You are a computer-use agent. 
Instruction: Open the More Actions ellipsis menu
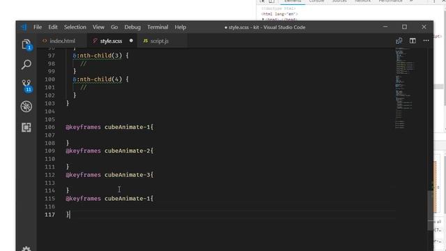[426, 40]
